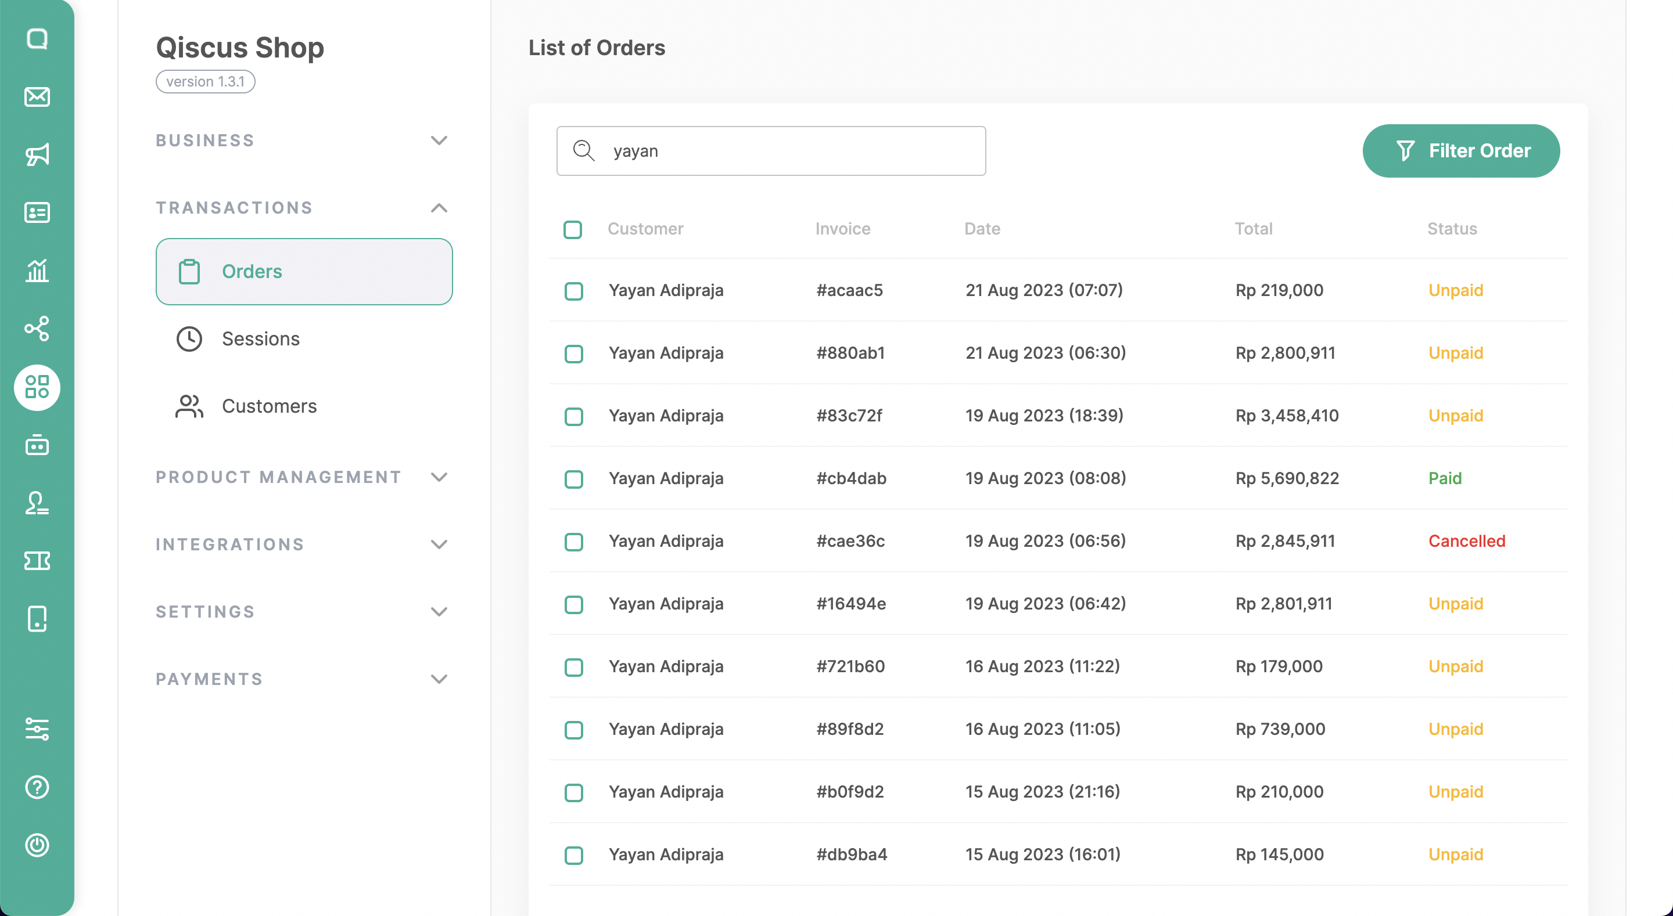The height and width of the screenshot is (916, 1673).
Task: Open the help question mark icon
Action: click(37, 787)
